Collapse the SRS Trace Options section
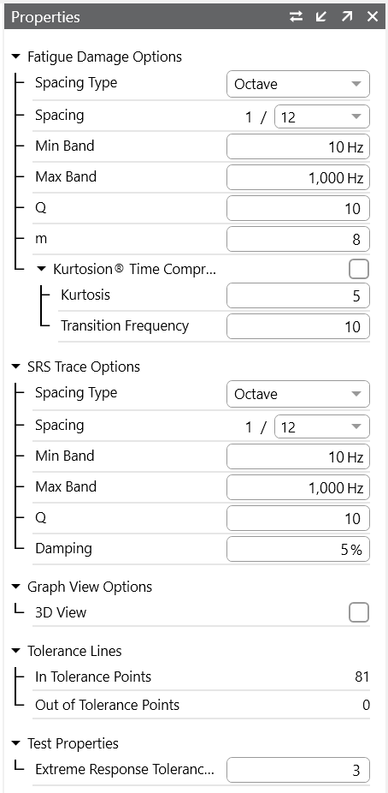Viewport: 388px width, 793px height. click(x=16, y=367)
